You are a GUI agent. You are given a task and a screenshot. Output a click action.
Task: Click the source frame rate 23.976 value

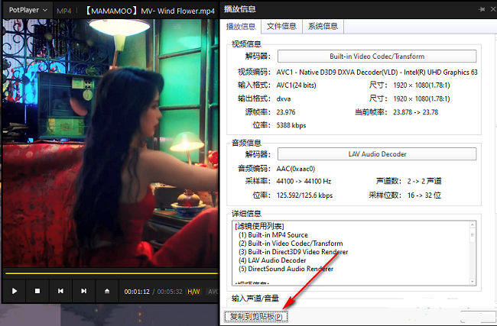click(286, 112)
